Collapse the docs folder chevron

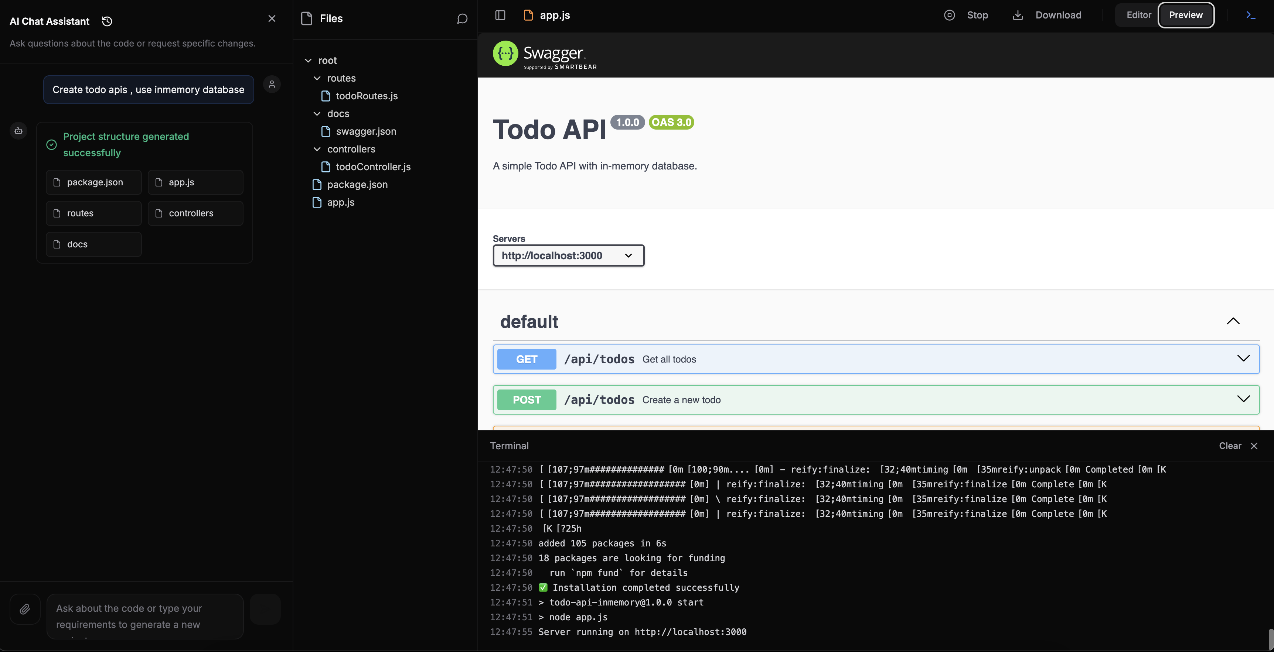point(317,114)
